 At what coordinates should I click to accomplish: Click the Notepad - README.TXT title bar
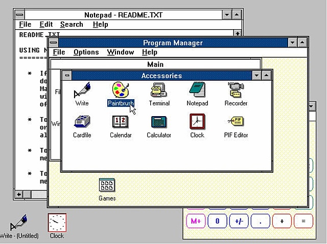pos(124,15)
